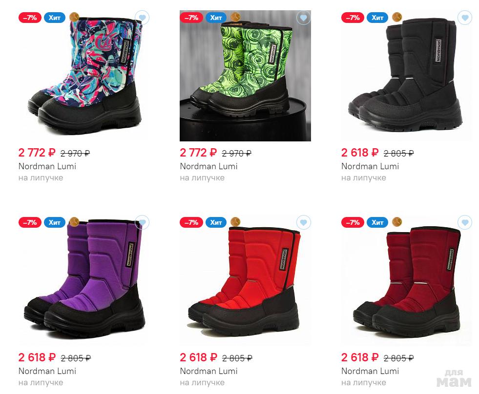The width and height of the screenshot is (479, 394).
Task: Click the bronze medal badge on the green boots
Action: [x=235, y=17]
